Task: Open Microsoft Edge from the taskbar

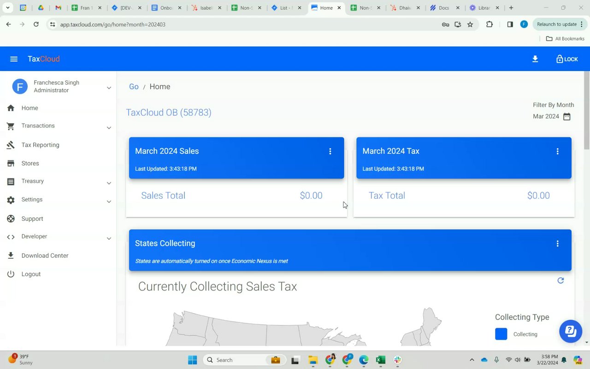Action: click(364, 360)
